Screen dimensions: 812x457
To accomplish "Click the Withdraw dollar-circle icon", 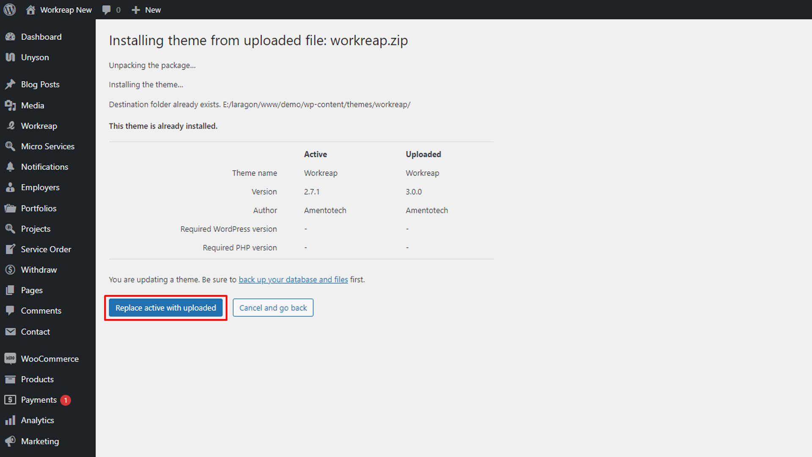I will (x=10, y=270).
